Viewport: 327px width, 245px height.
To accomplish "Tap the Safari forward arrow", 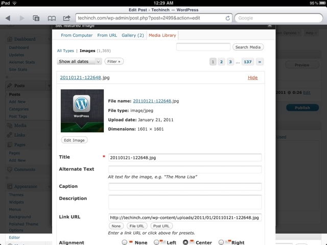I will point(21,18).
